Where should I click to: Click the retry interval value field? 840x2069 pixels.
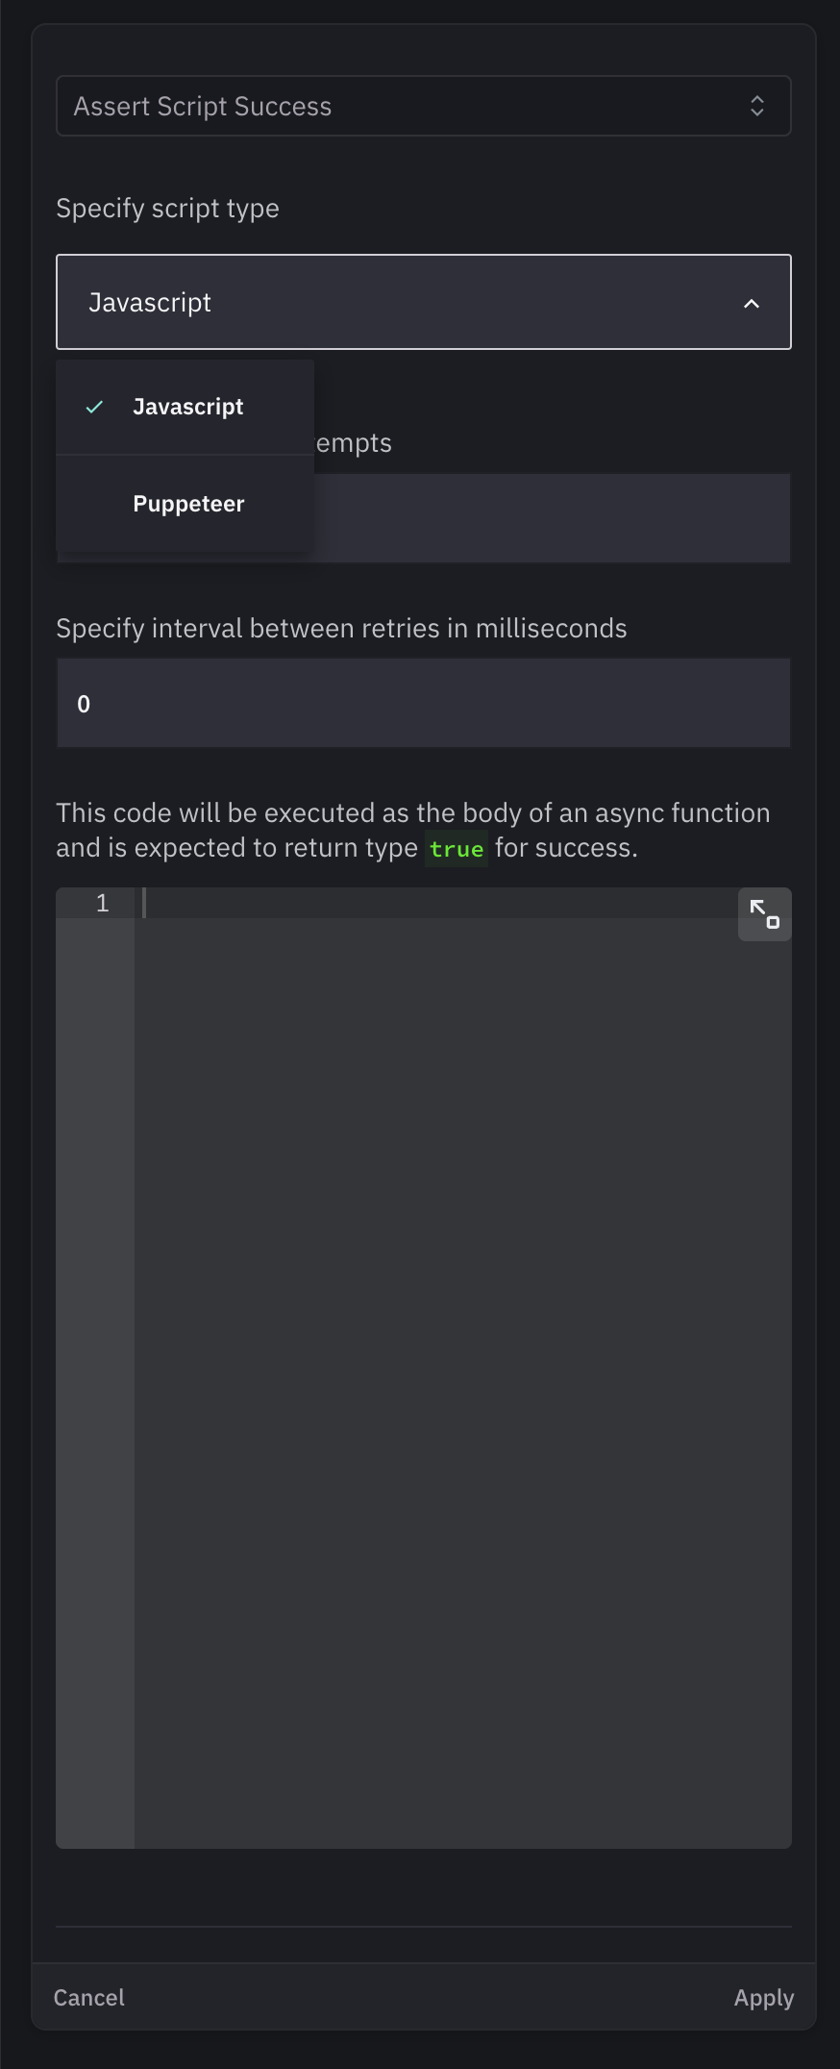click(x=423, y=703)
